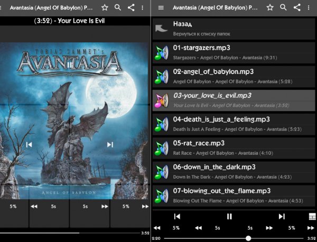317x242 pixels.
Task: Play track 05-rat_race.mp3
Action: [234, 148]
